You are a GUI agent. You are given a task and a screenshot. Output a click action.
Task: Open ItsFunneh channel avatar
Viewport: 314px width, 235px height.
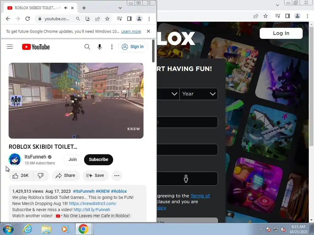[15, 159]
